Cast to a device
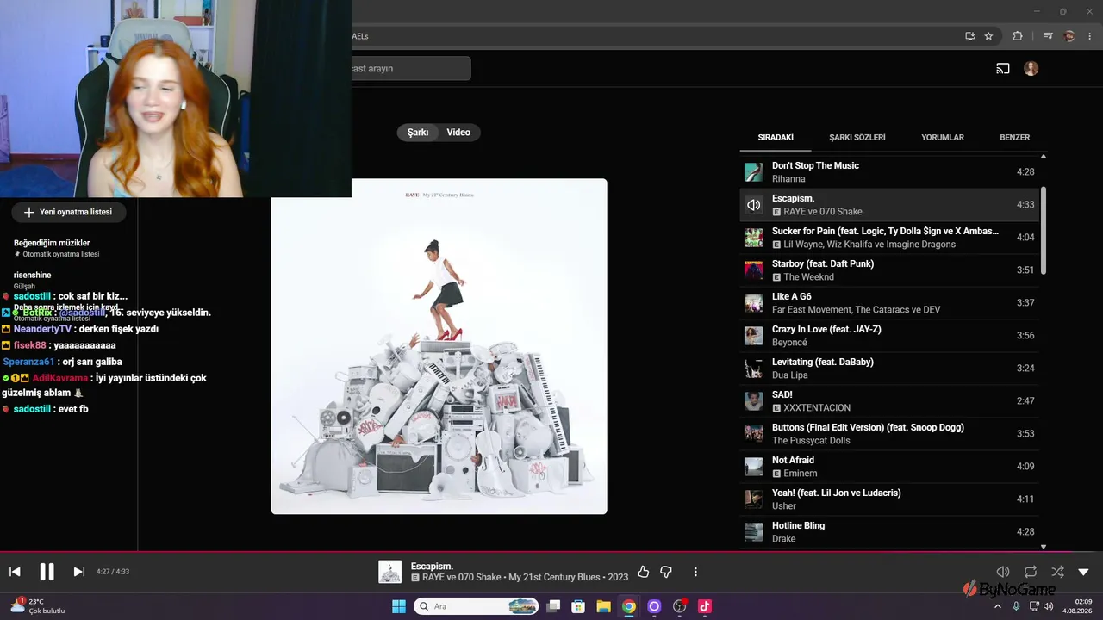This screenshot has width=1103, height=620. 1003,68
